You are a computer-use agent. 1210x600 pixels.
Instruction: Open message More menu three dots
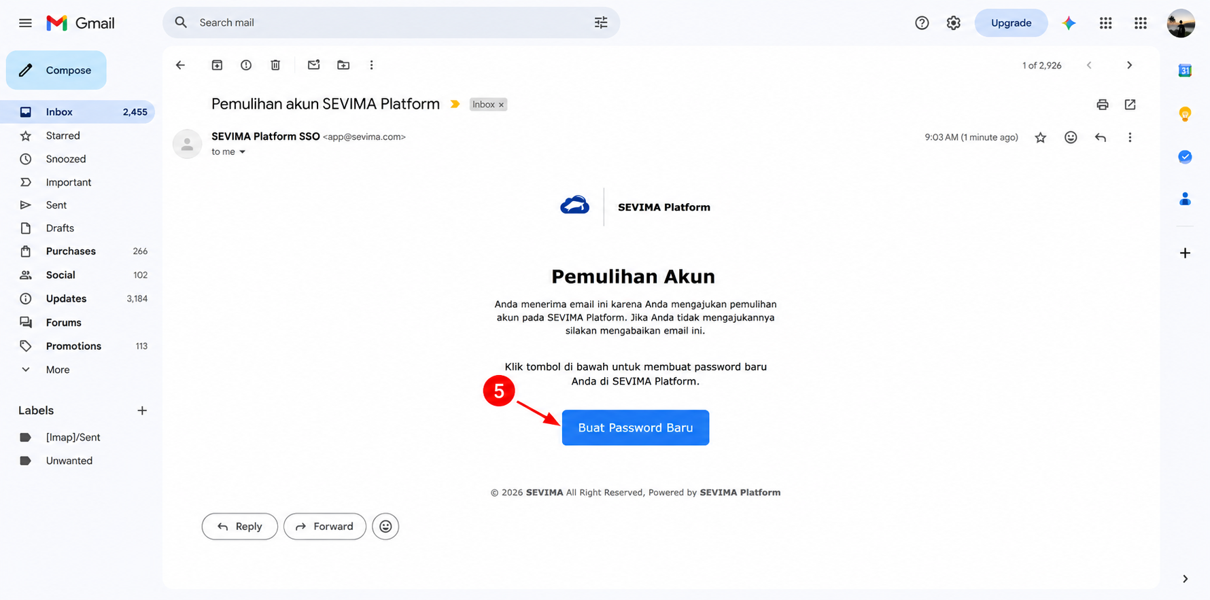point(1130,137)
